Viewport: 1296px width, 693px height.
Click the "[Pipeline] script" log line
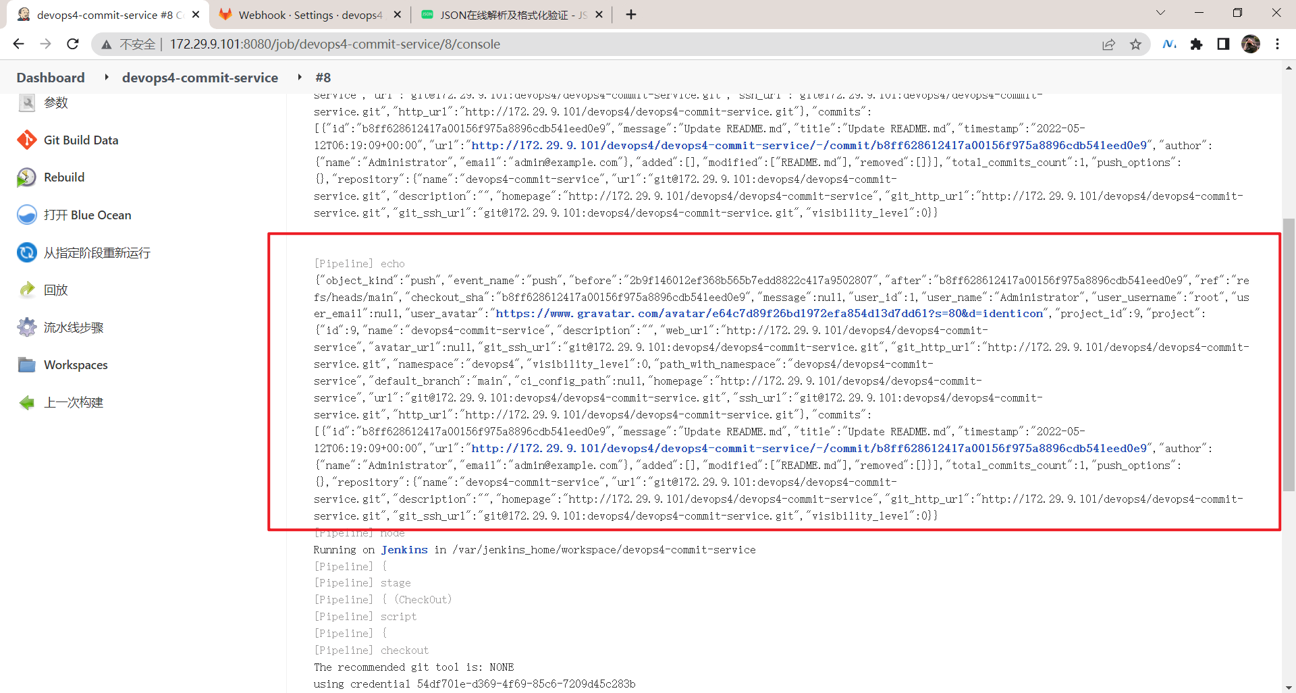click(365, 616)
